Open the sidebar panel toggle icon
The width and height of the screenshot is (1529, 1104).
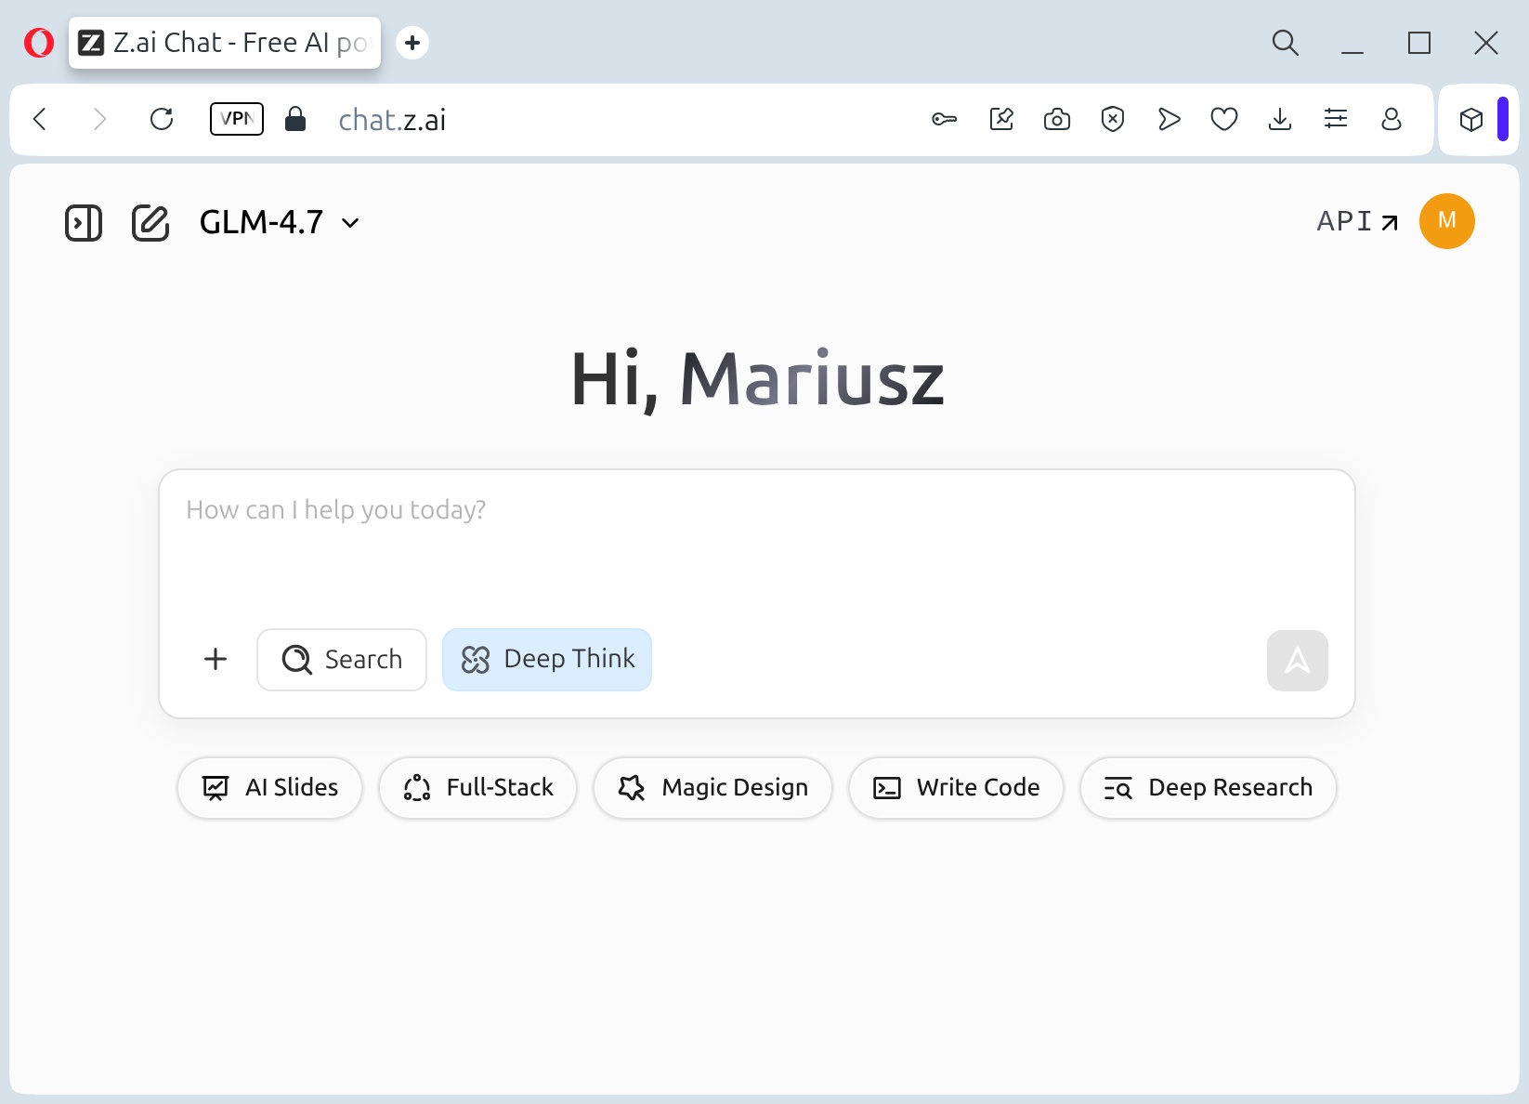click(84, 223)
